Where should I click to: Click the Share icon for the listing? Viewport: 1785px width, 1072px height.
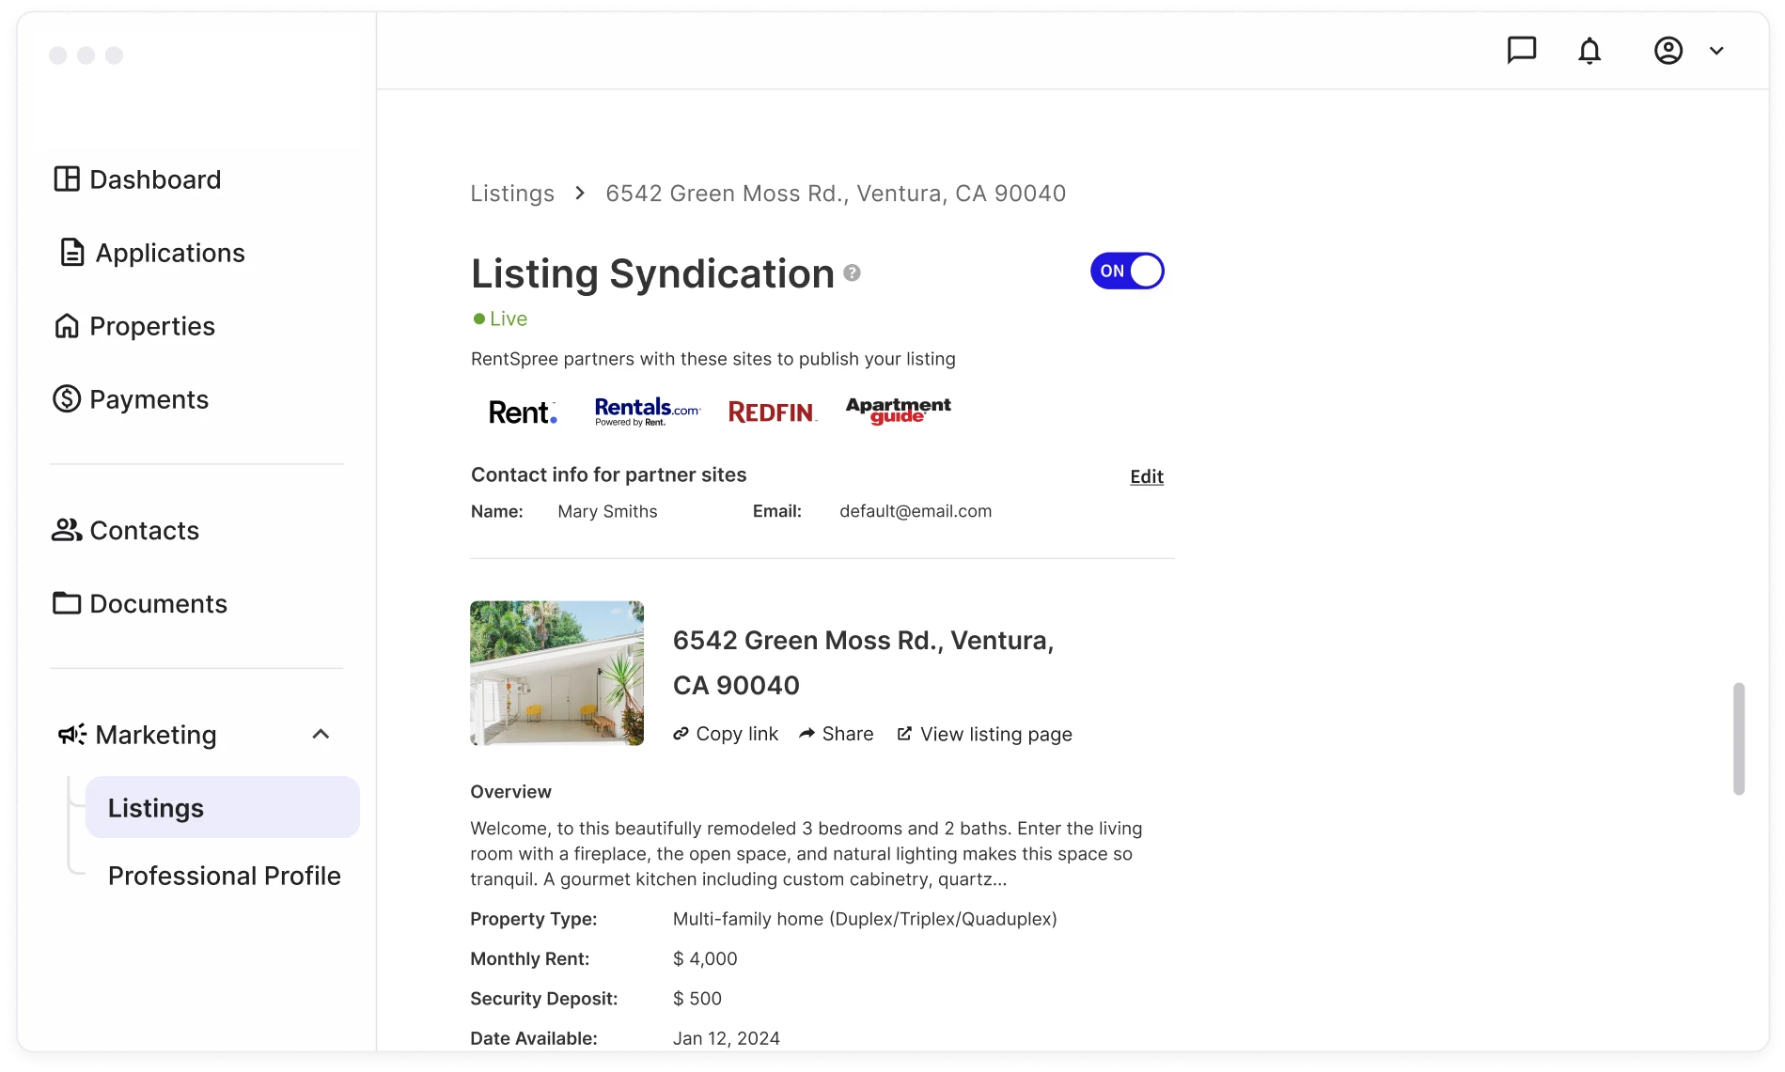(806, 734)
